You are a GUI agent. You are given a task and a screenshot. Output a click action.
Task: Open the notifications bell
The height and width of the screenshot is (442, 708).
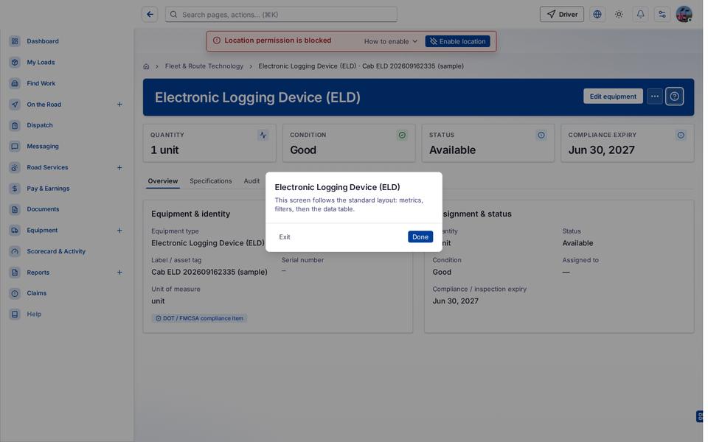click(x=640, y=15)
